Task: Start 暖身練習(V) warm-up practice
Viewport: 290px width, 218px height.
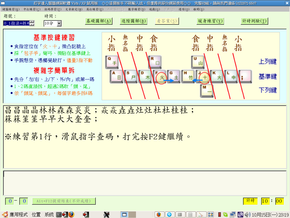Action: point(210,21)
